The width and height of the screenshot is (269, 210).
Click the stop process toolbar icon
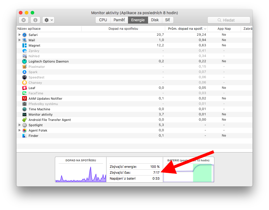[24, 20]
